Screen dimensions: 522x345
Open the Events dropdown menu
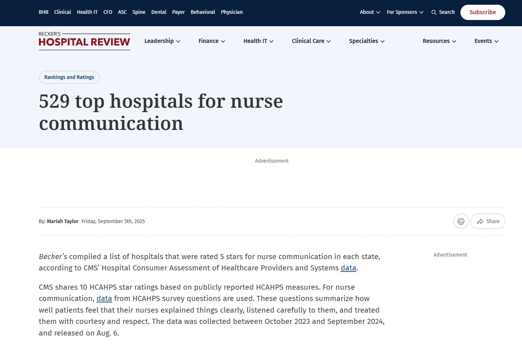(486, 41)
